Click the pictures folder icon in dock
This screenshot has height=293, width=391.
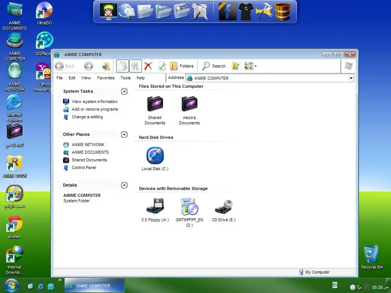click(x=182, y=11)
